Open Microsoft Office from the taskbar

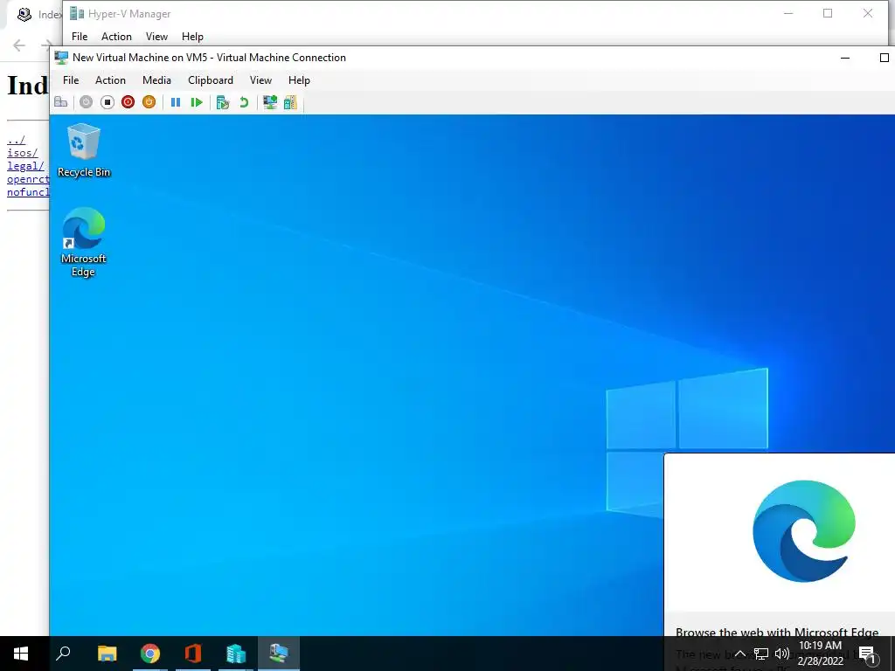tap(193, 654)
